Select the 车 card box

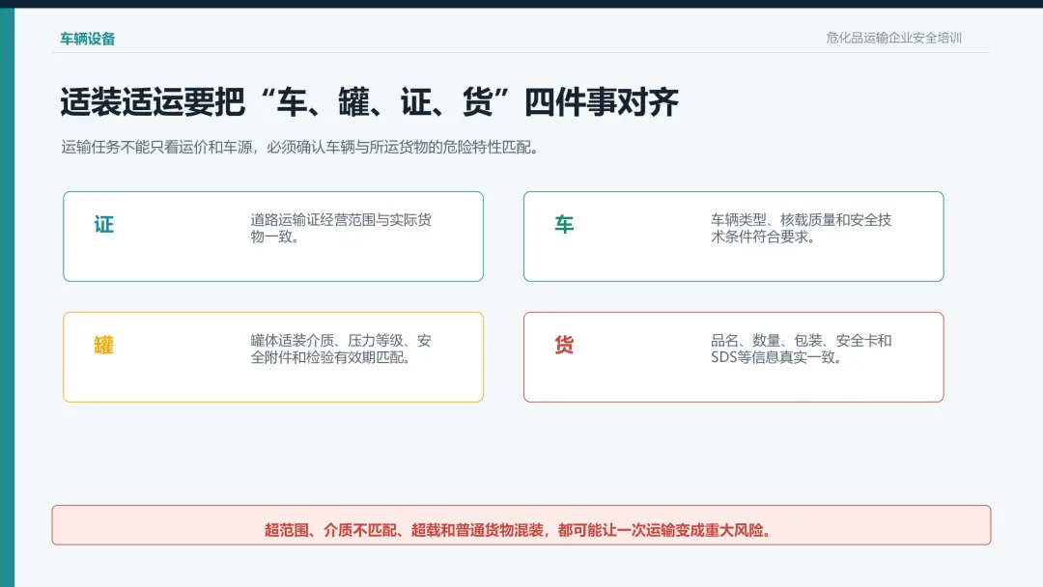coord(734,237)
